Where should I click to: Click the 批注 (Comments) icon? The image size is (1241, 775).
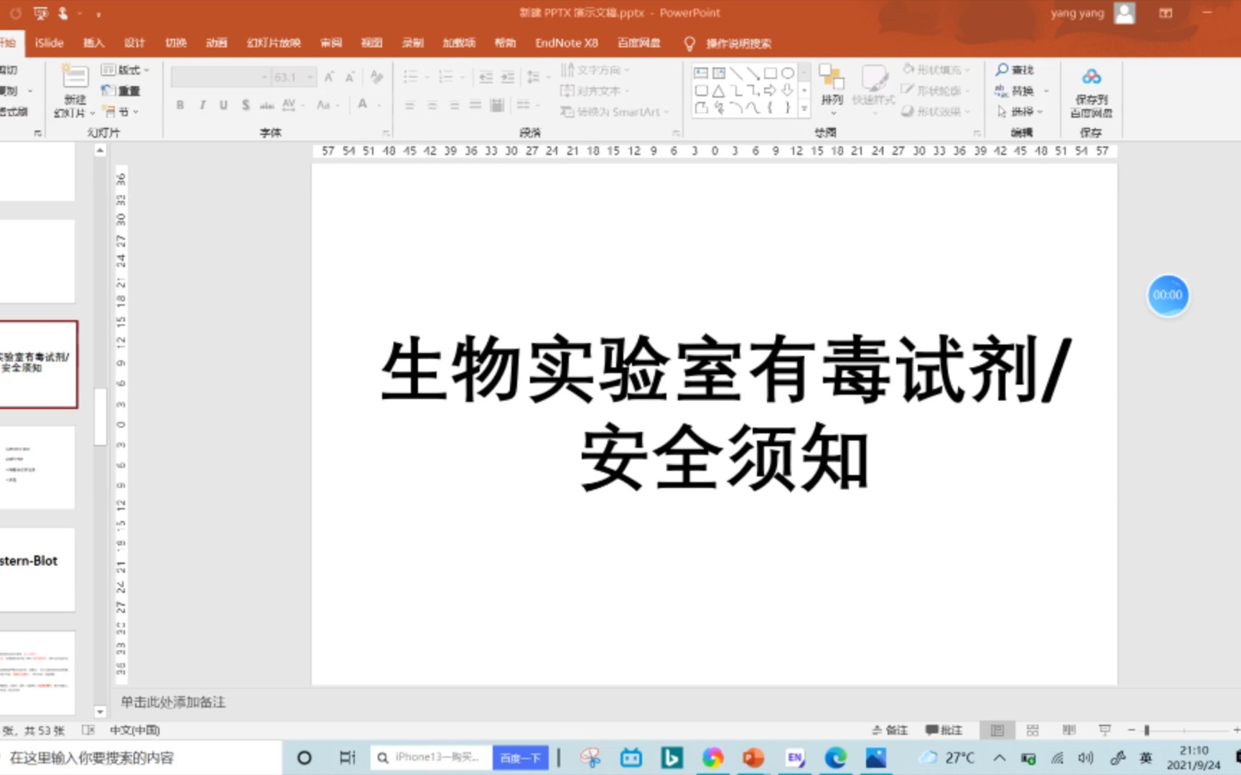point(945,730)
